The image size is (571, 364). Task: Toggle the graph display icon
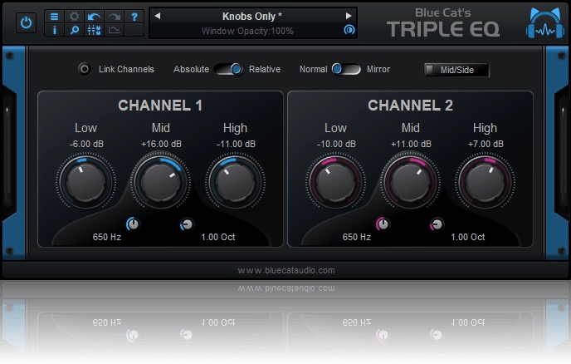[x=115, y=30]
